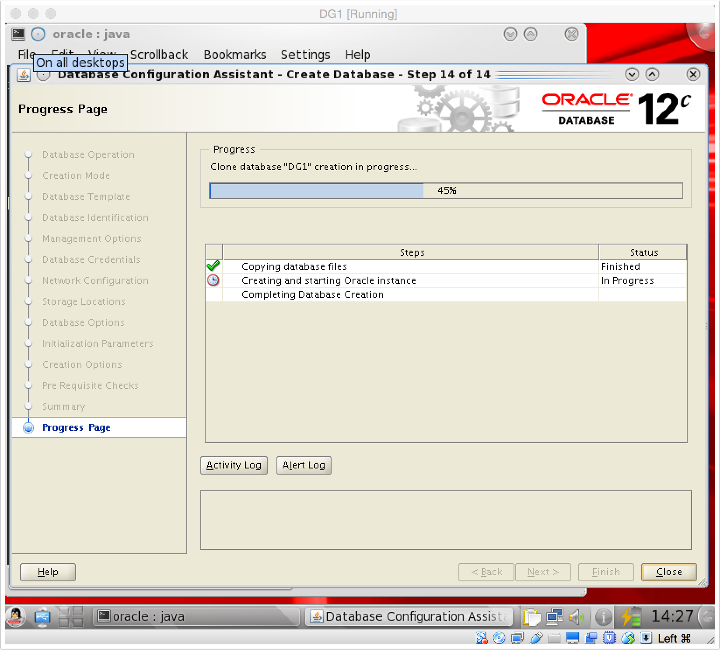Click the VirtualBox hard disk activity icon
Image resolution: width=720 pixels, height=650 pixels.
[481, 639]
